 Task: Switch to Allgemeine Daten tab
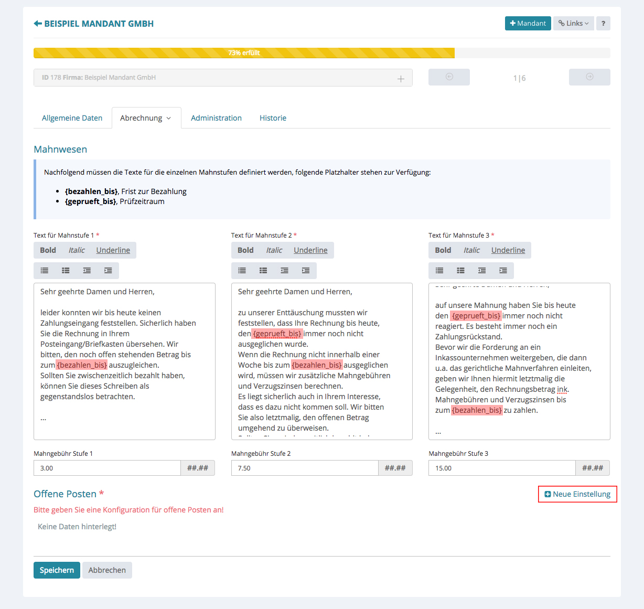tap(72, 118)
